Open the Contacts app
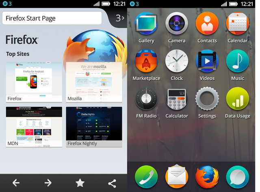 pyautogui.click(x=207, y=24)
